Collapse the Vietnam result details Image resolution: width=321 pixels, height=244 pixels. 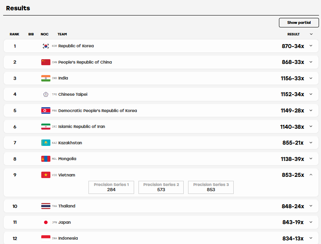pyautogui.click(x=311, y=175)
